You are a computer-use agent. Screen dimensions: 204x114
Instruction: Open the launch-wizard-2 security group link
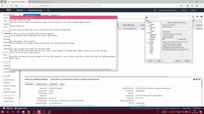click(54, 101)
